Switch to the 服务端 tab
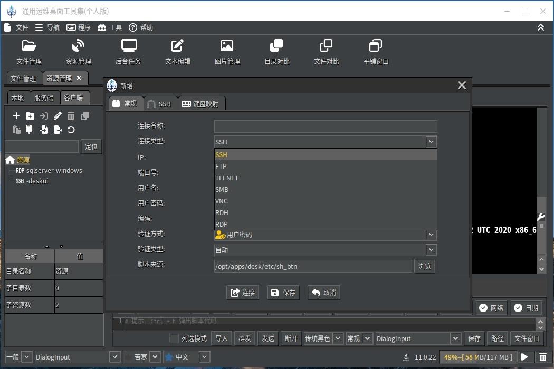Screen dimensions: 554x369 (x=43, y=98)
